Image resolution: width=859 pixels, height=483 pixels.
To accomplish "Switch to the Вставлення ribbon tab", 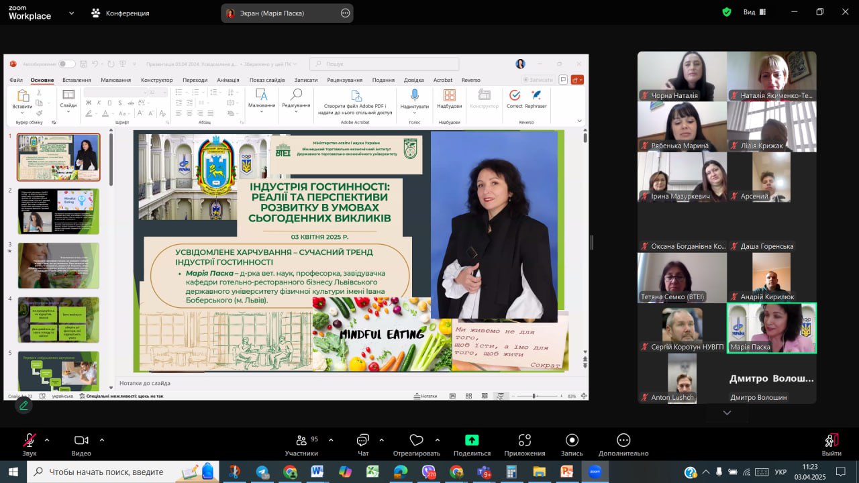I will (77, 80).
